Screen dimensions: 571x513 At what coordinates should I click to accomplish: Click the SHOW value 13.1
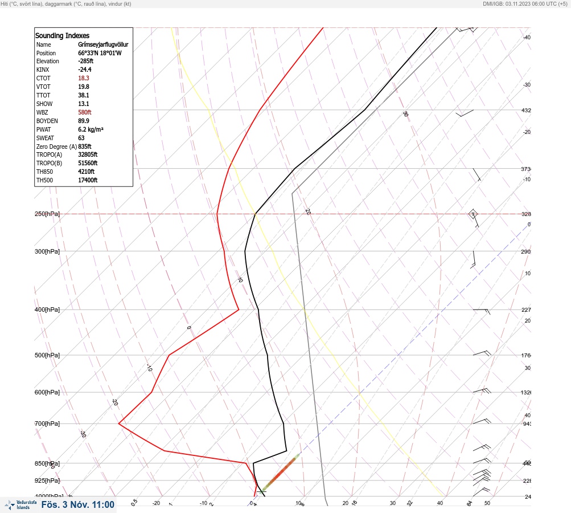point(83,104)
